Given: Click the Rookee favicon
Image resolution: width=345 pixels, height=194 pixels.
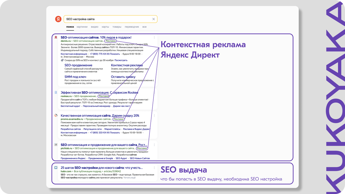Looking at the screenshot, I should pos(56,93).
